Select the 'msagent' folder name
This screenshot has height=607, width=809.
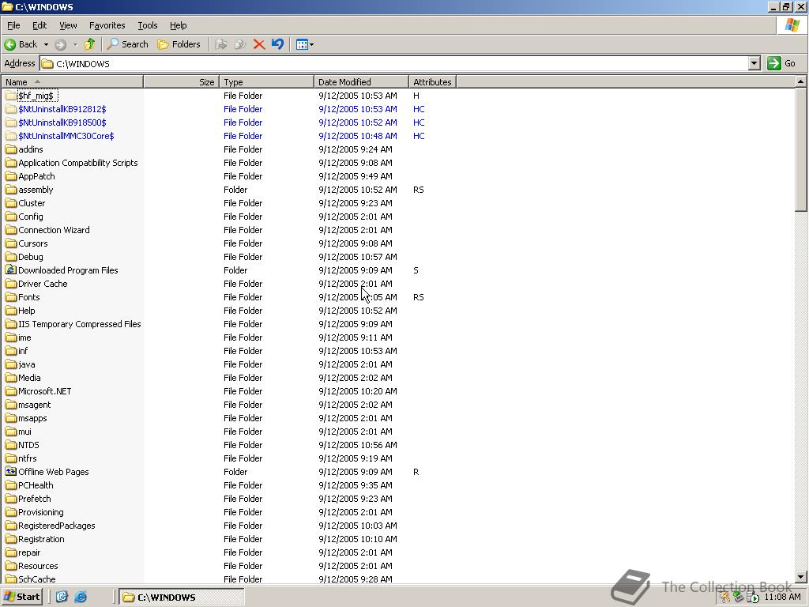coord(35,405)
